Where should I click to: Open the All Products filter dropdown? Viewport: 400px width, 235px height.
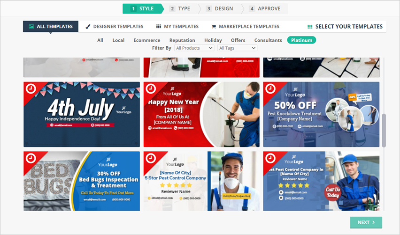tap(194, 48)
